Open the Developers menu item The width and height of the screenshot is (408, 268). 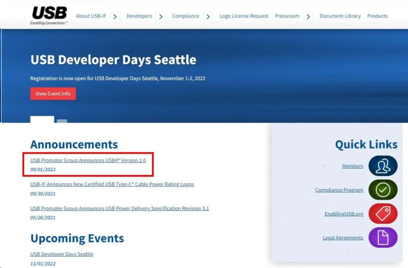139,16
